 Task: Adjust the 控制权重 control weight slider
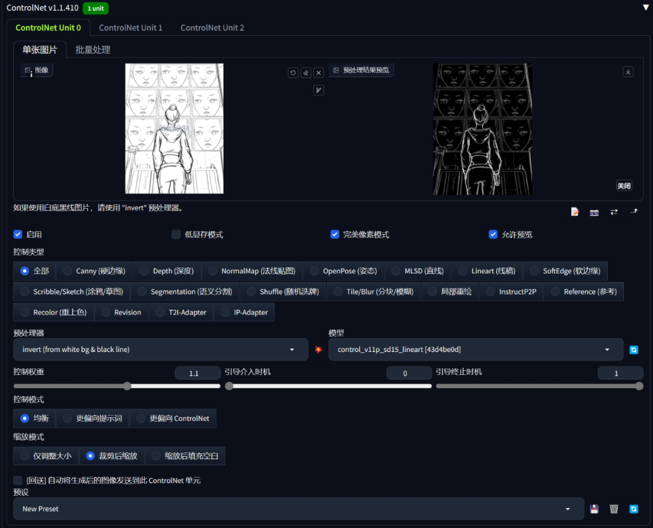pyautogui.click(x=117, y=386)
